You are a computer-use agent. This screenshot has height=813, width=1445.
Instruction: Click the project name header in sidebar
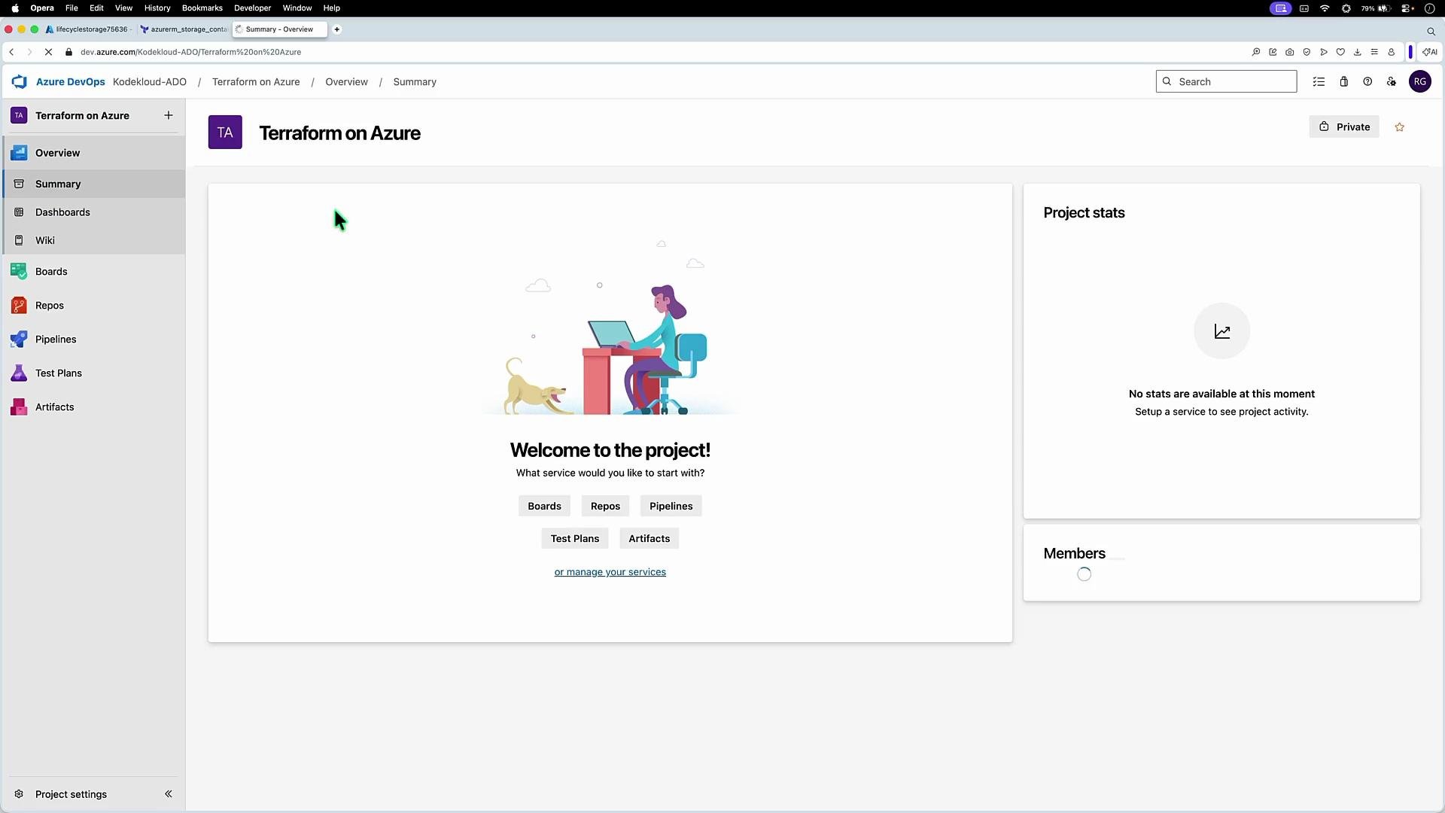tap(82, 115)
